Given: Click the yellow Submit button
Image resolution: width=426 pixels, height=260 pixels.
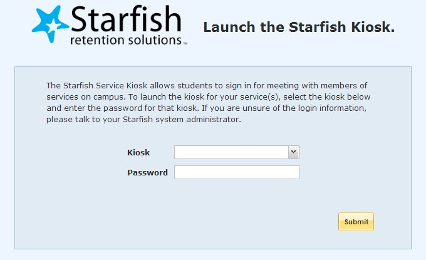Looking at the screenshot, I should click(356, 222).
